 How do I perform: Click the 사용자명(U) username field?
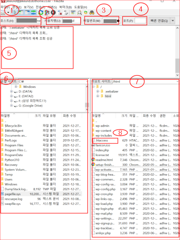coord(71,21)
